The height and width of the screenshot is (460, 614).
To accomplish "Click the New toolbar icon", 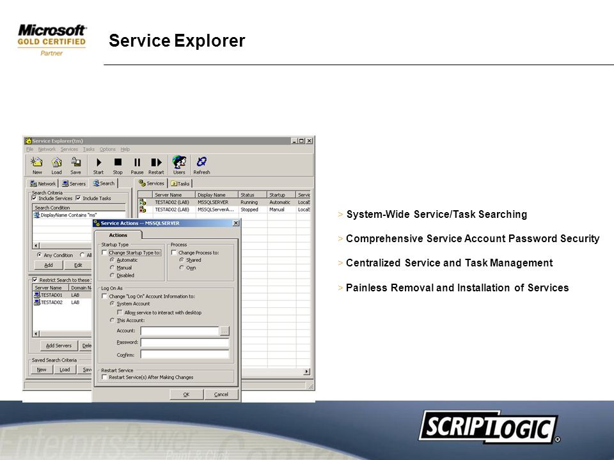I will click(x=37, y=165).
